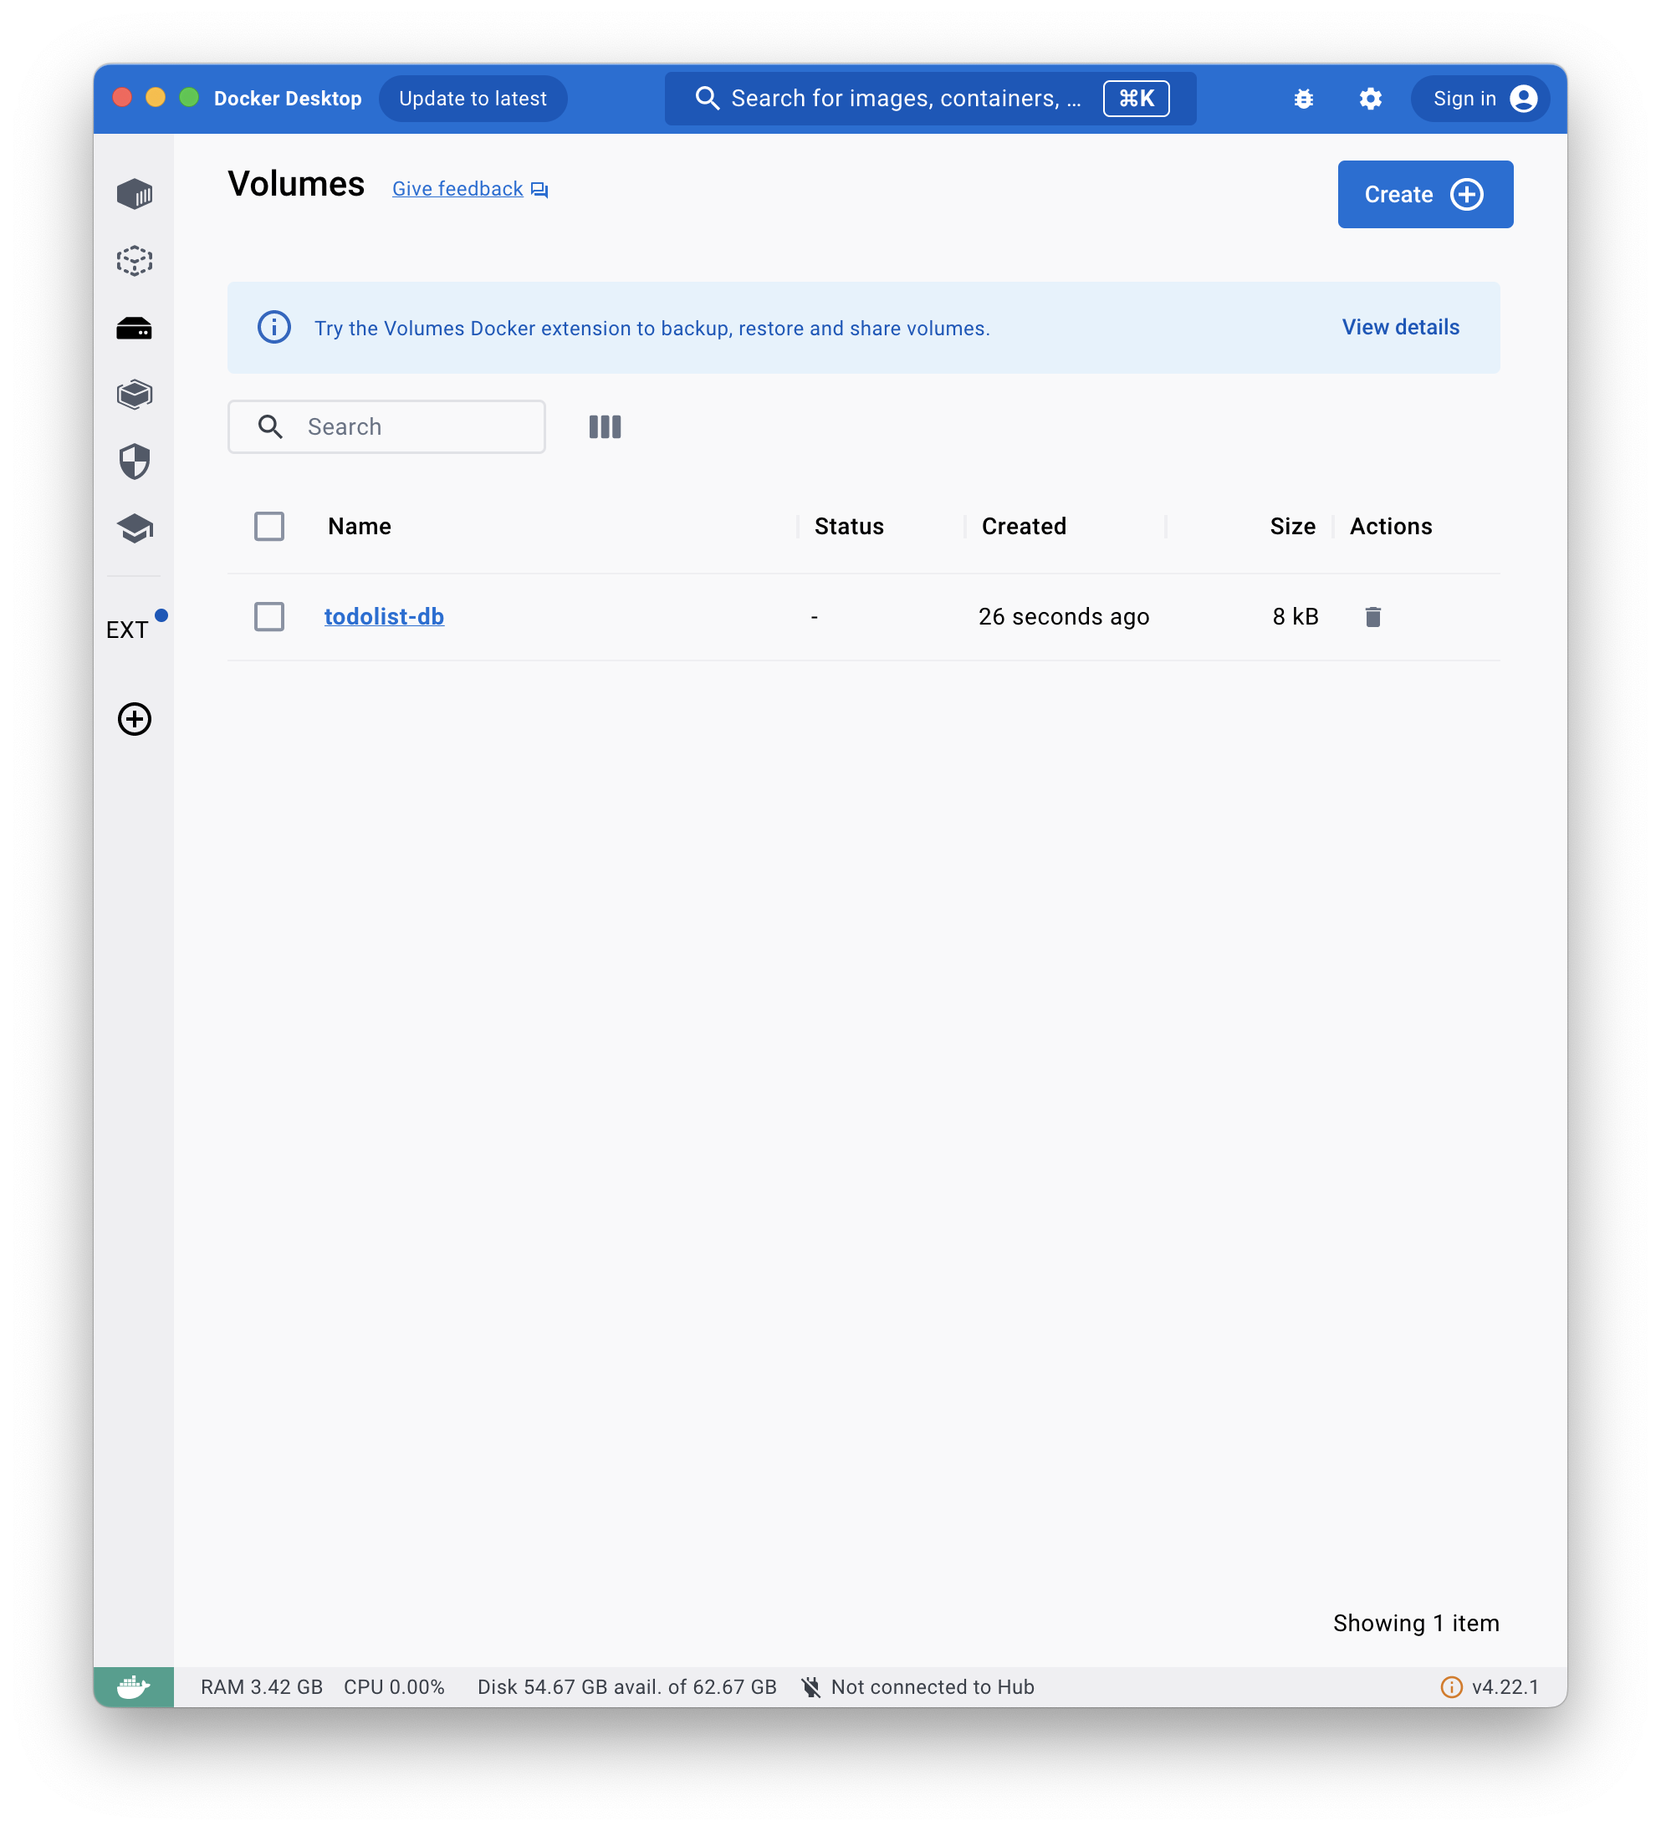Click the Not connected to Hub icon
Screen dimensions: 1661x1831
pyautogui.click(x=810, y=1686)
